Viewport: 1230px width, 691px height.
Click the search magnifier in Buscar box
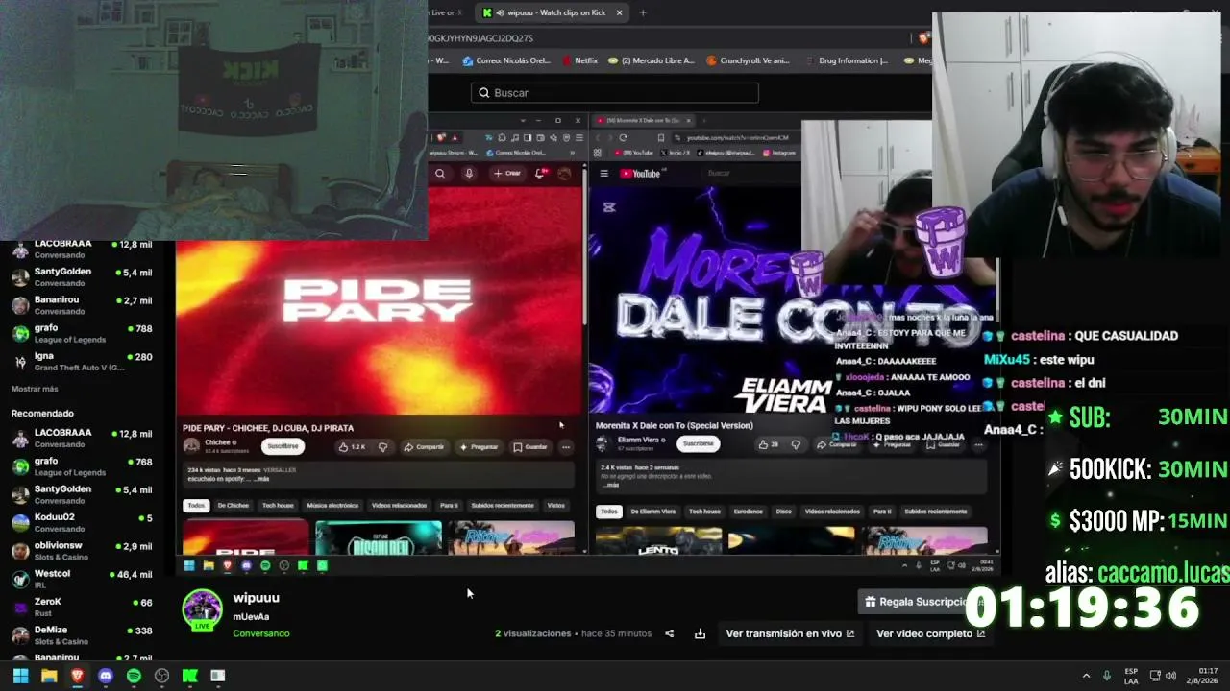point(484,93)
